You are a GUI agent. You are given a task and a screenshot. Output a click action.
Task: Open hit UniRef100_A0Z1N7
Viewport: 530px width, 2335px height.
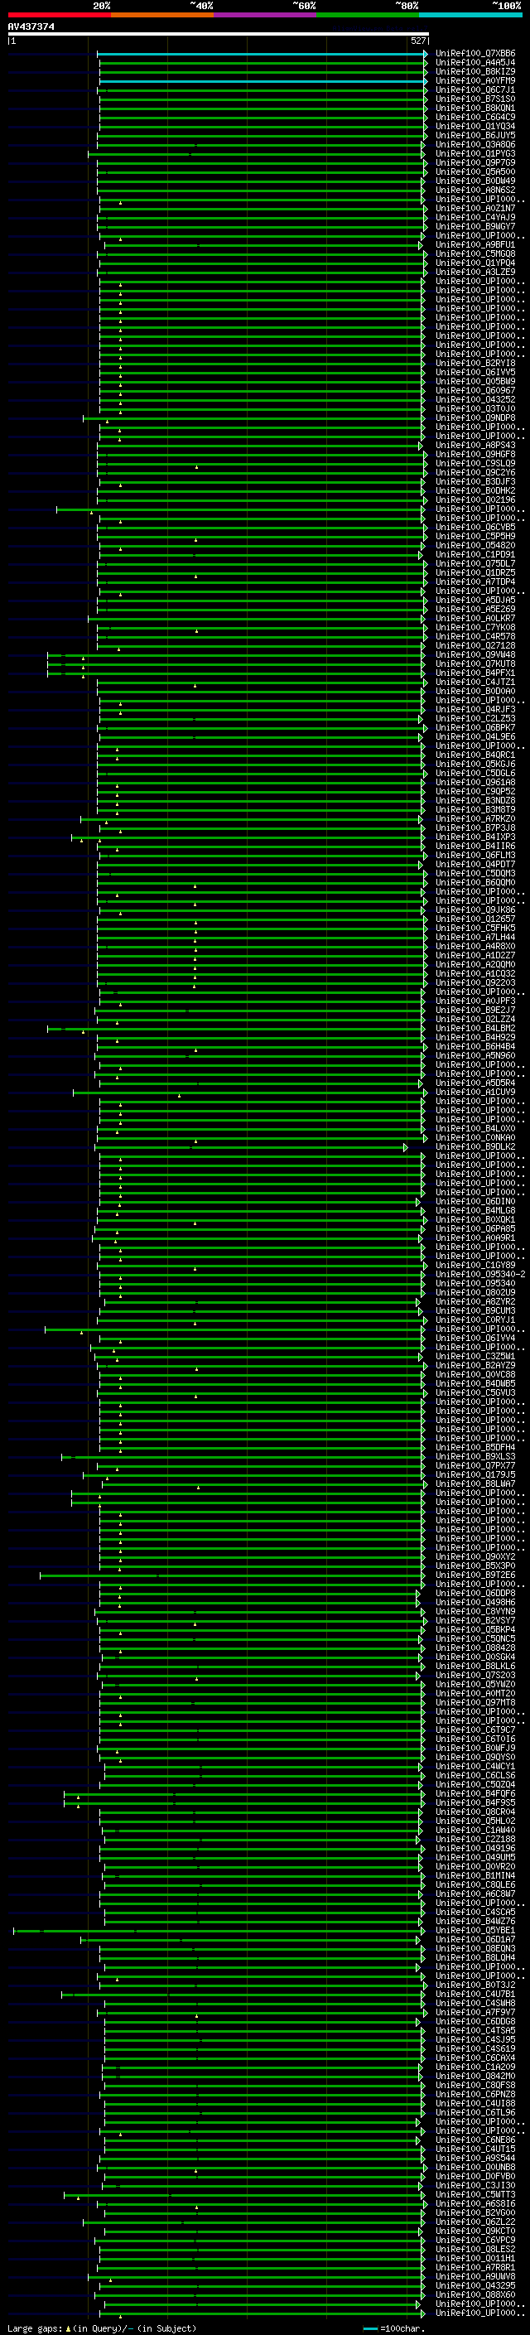[x=475, y=208]
